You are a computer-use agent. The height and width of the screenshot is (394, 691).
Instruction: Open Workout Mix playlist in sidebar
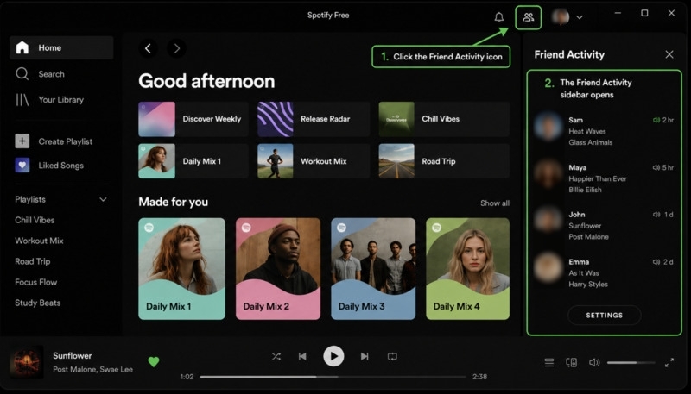coord(39,241)
